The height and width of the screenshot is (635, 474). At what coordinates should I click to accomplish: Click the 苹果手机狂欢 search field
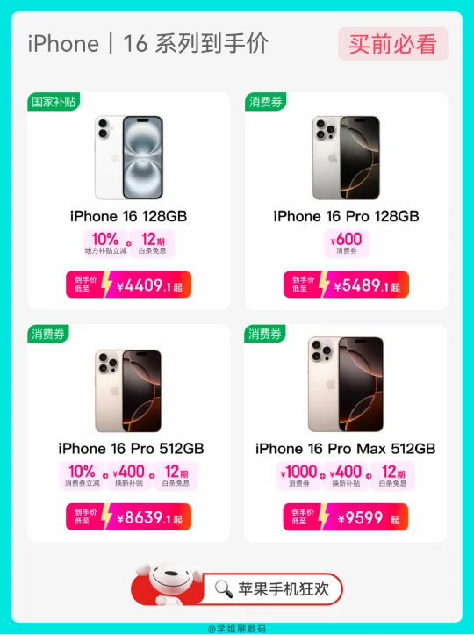[x=272, y=588]
